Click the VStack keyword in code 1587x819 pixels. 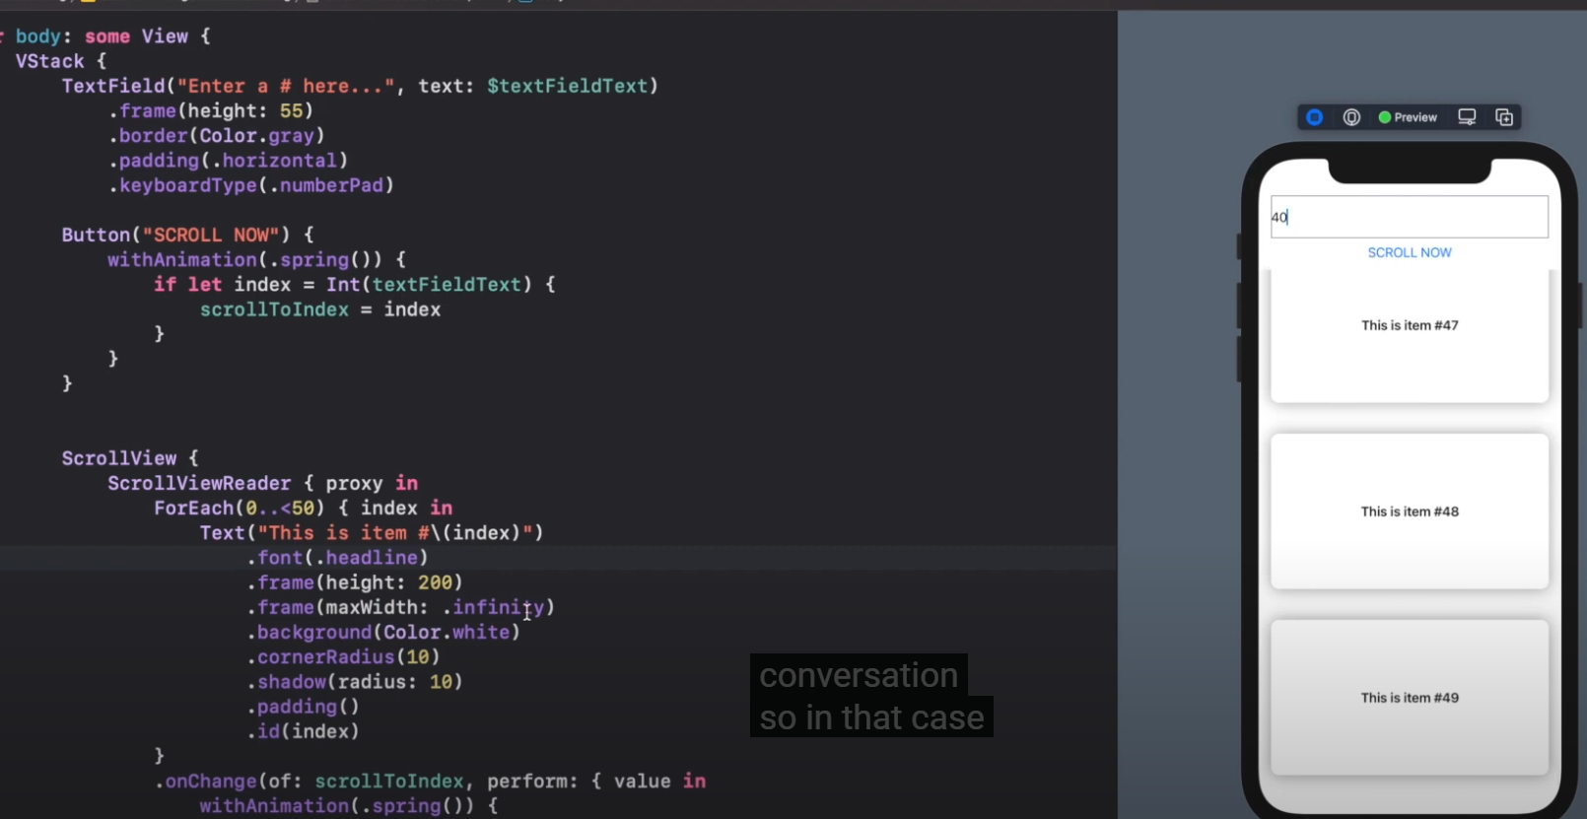[x=49, y=61]
